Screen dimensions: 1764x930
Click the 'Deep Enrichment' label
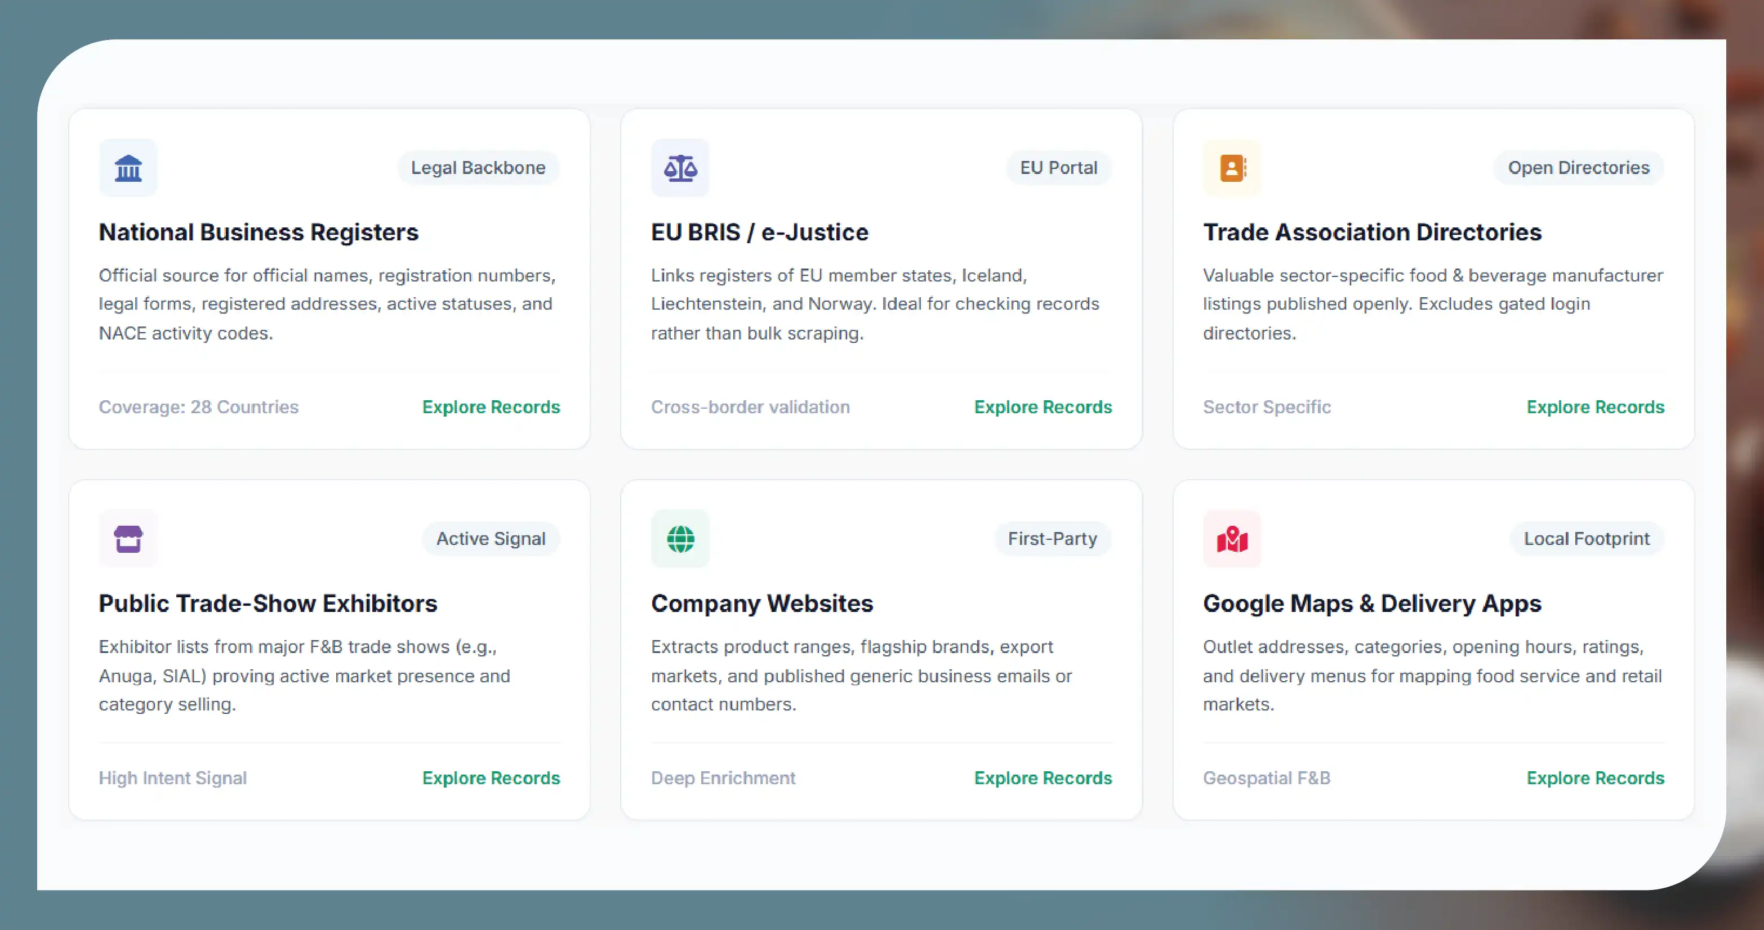(x=723, y=778)
